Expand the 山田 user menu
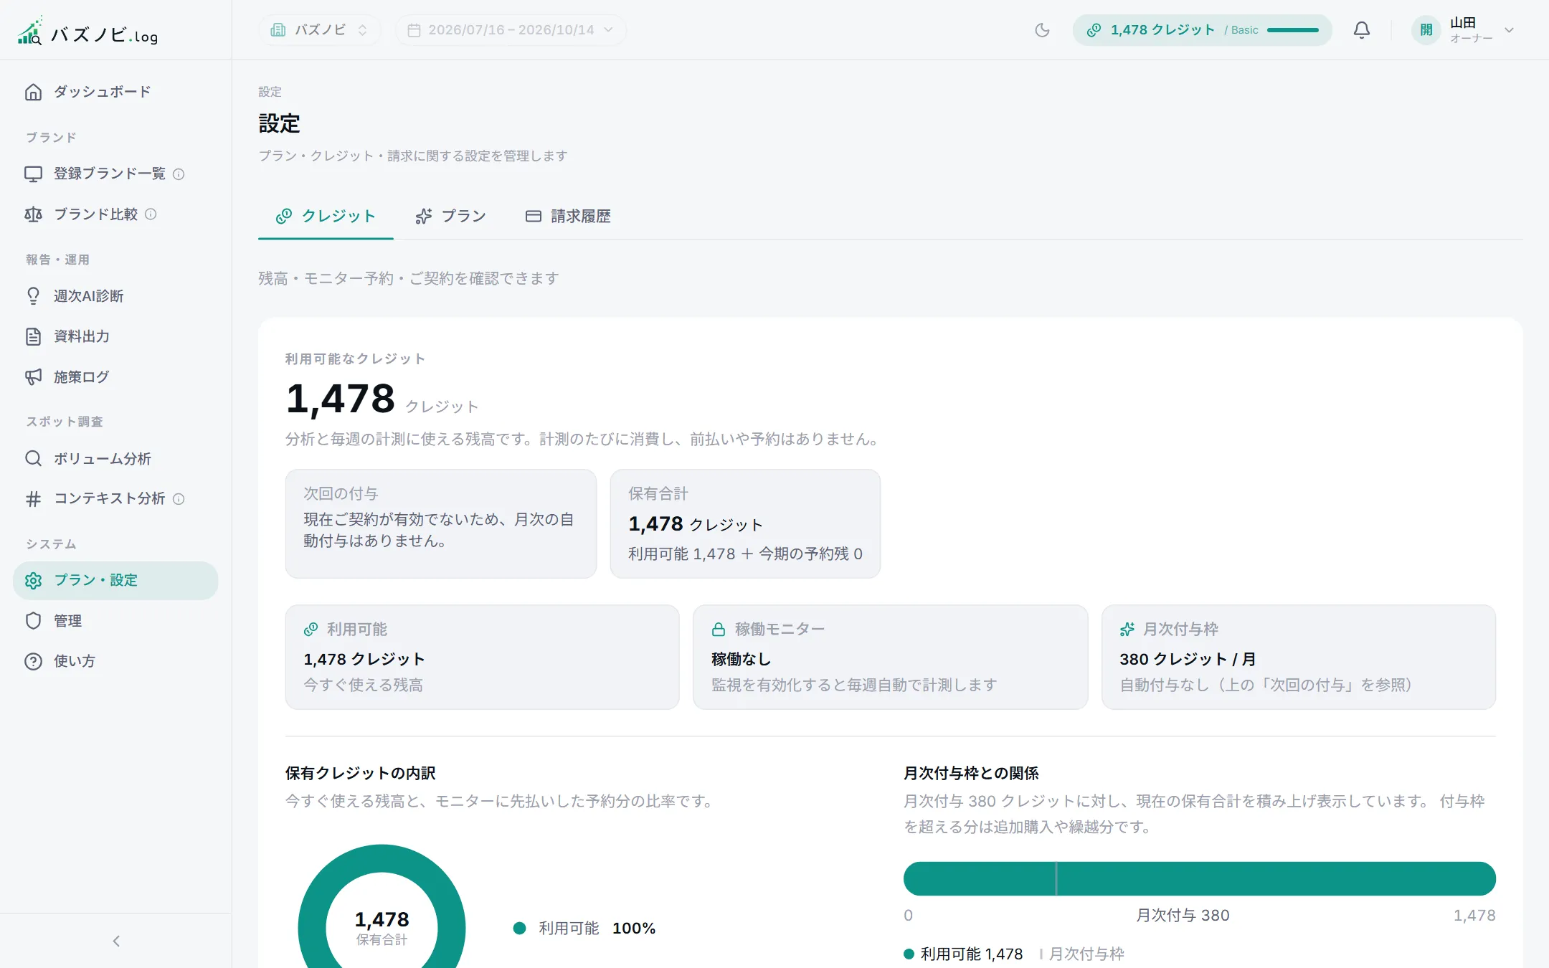Screen dimensions: 1549x968 tap(1509, 30)
